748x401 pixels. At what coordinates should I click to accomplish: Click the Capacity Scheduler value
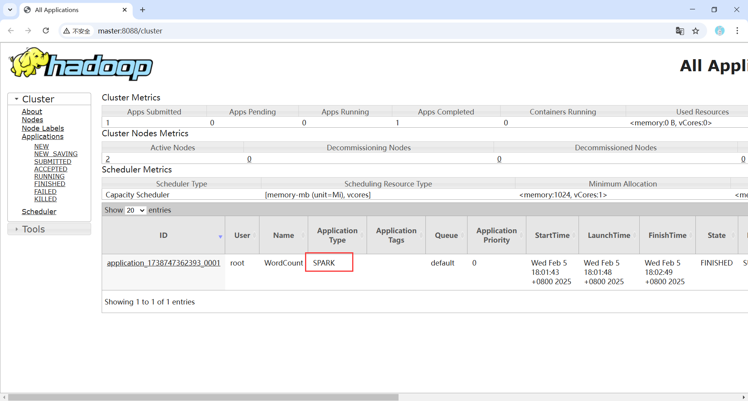click(138, 195)
